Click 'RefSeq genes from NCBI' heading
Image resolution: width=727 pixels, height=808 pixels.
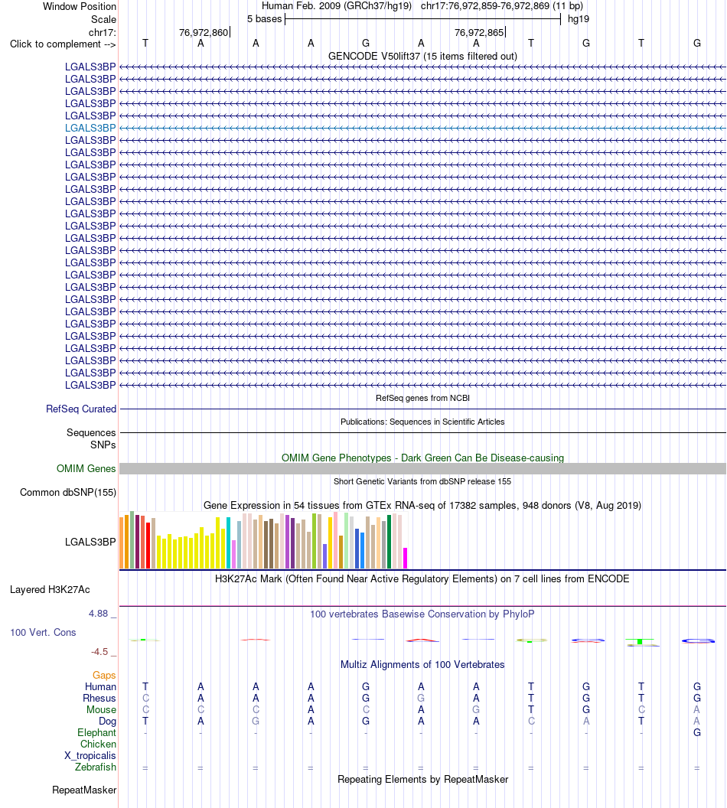point(422,398)
